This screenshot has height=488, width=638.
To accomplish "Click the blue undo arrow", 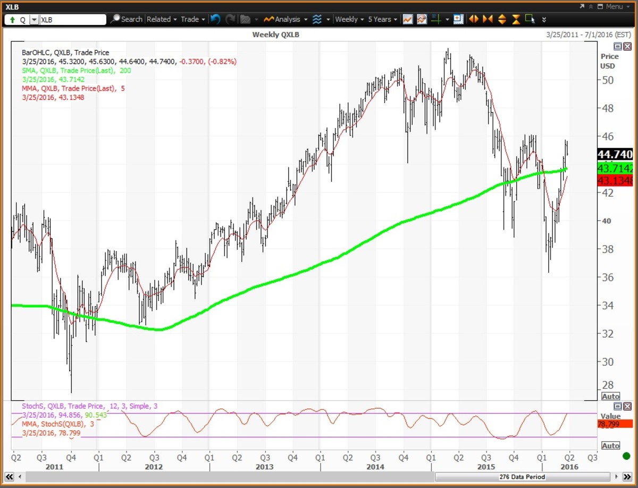I will 215,19.
